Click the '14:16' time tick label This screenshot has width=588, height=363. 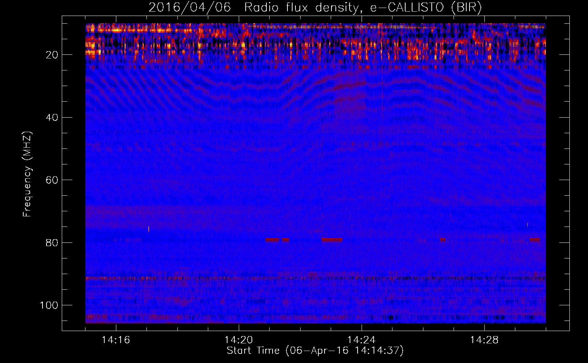point(116,340)
